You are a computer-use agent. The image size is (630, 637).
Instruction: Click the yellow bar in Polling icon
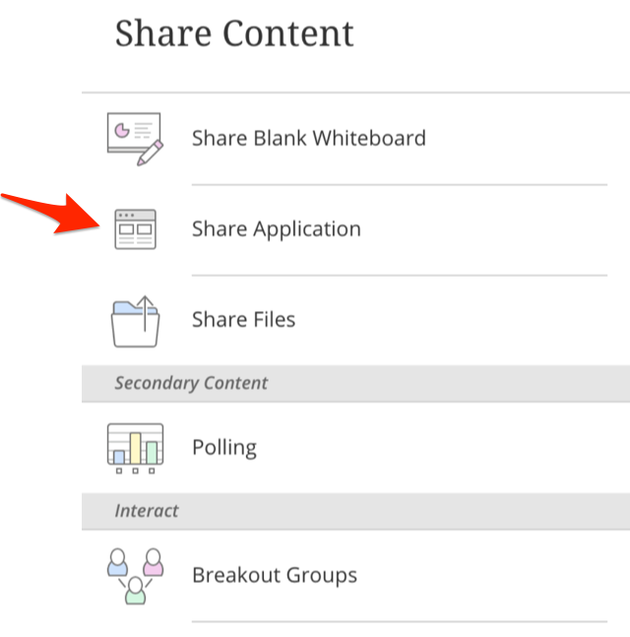(x=135, y=449)
